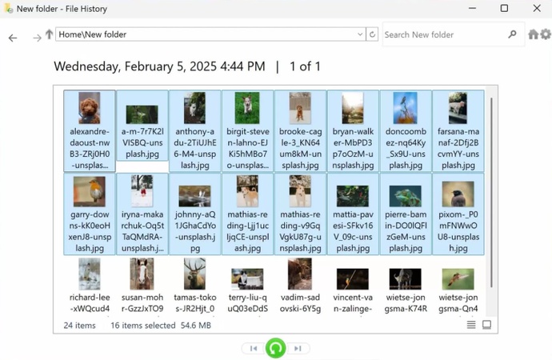Select farsana-manaf-2Dfj2BcvmYY image
Viewport: 552px width, 360px height.
click(458, 131)
